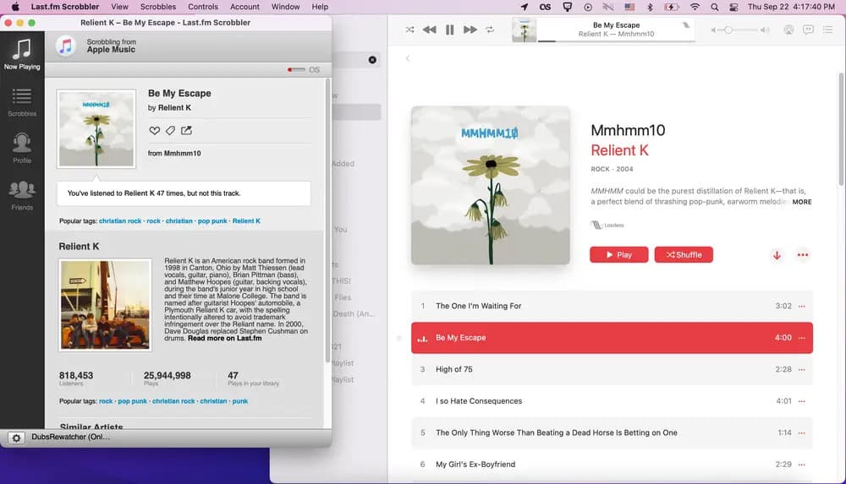
Task: Select track The One I'm Waiting For
Action: [x=612, y=306]
